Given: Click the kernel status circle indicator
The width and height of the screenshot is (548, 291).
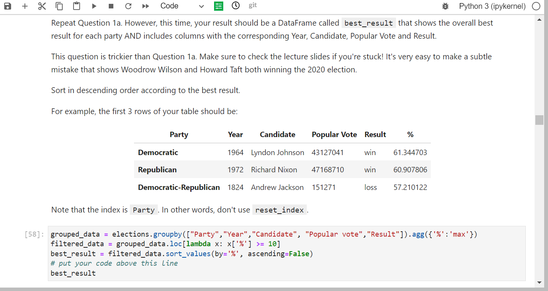Looking at the screenshot, I should 536,6.
